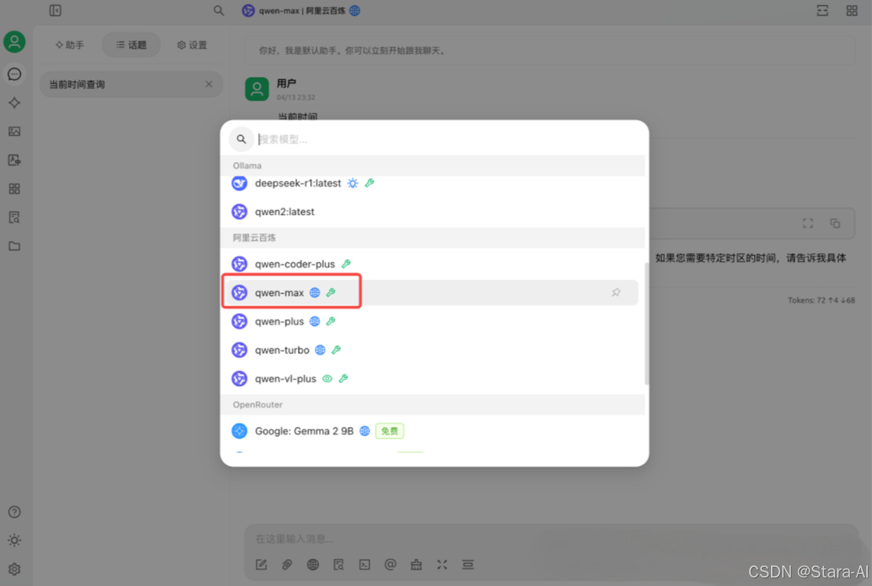Focus the 搜索模型 search field

pos(448,139)
